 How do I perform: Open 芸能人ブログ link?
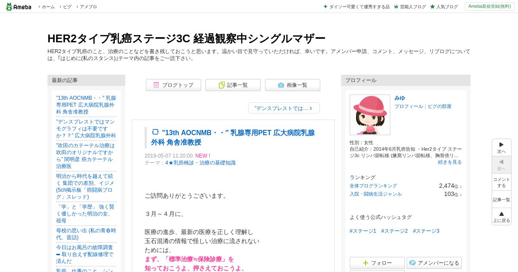(410, 7)
